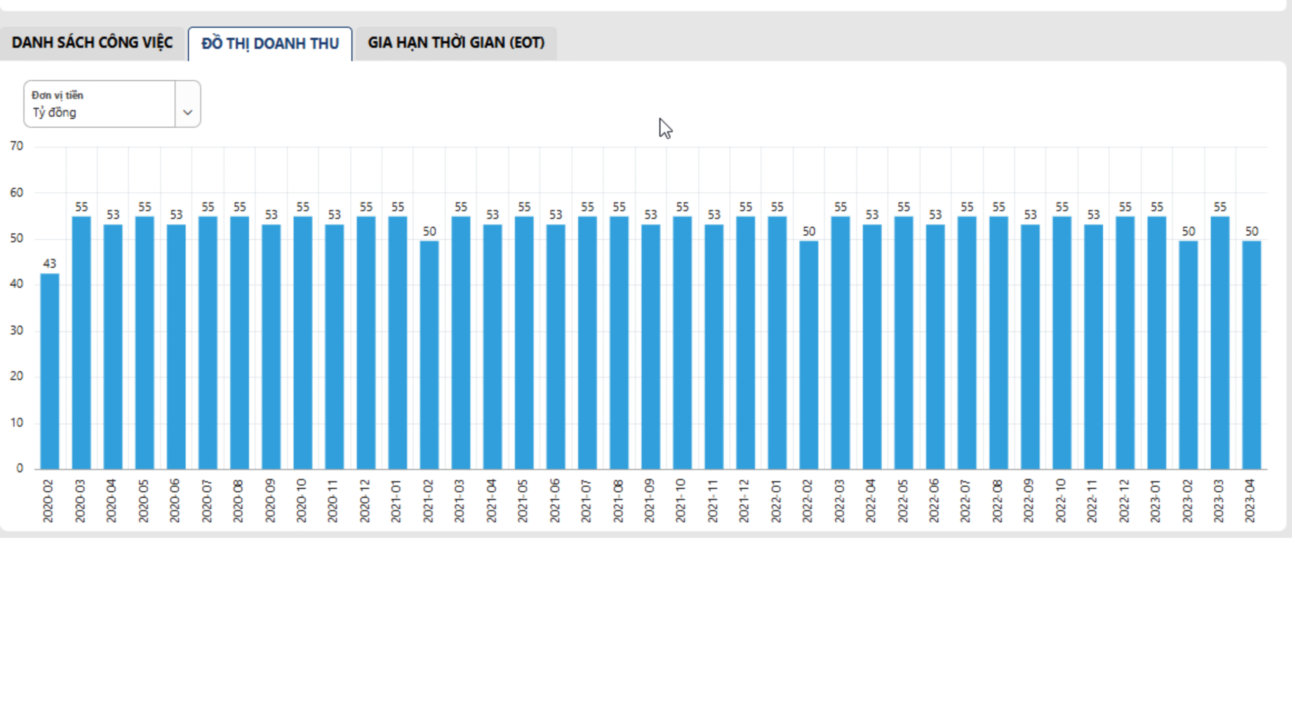Expand the Đơn vị tiền dropdown arrow
The width and height of the screenshot is (1292, 727).
coord(188,112)
